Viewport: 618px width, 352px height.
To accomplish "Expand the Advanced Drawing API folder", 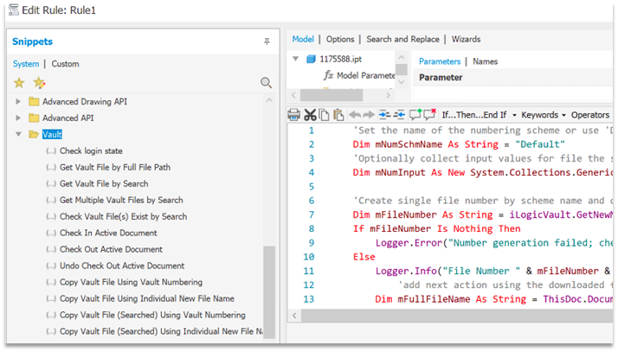I will pos(17,101).
